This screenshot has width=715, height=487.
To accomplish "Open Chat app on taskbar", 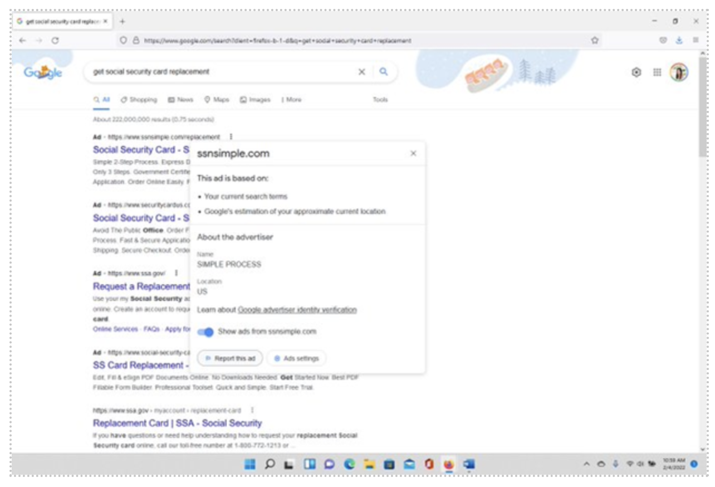I will (x=329, y=464).
